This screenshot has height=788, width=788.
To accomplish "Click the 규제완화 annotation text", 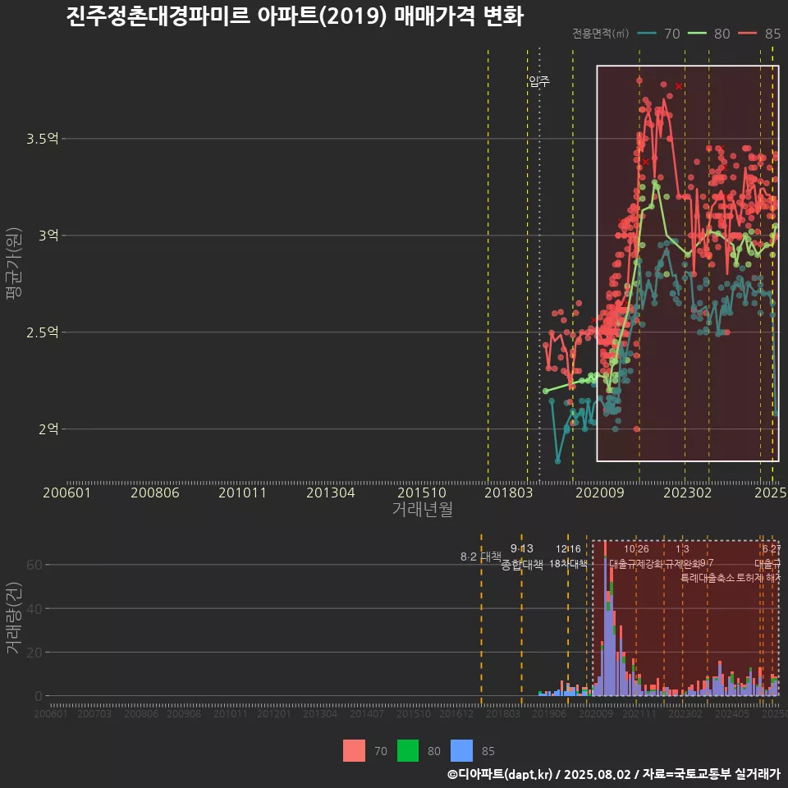I will [682, 564].
